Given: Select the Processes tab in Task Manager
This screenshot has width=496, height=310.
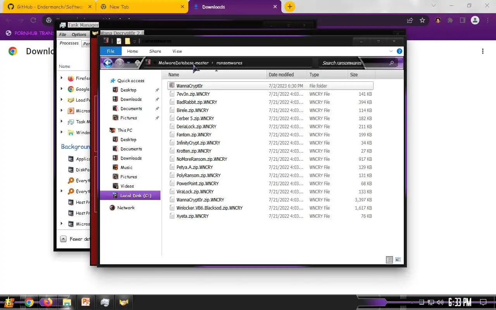Looking at the screenshot, I should (69, 43).
